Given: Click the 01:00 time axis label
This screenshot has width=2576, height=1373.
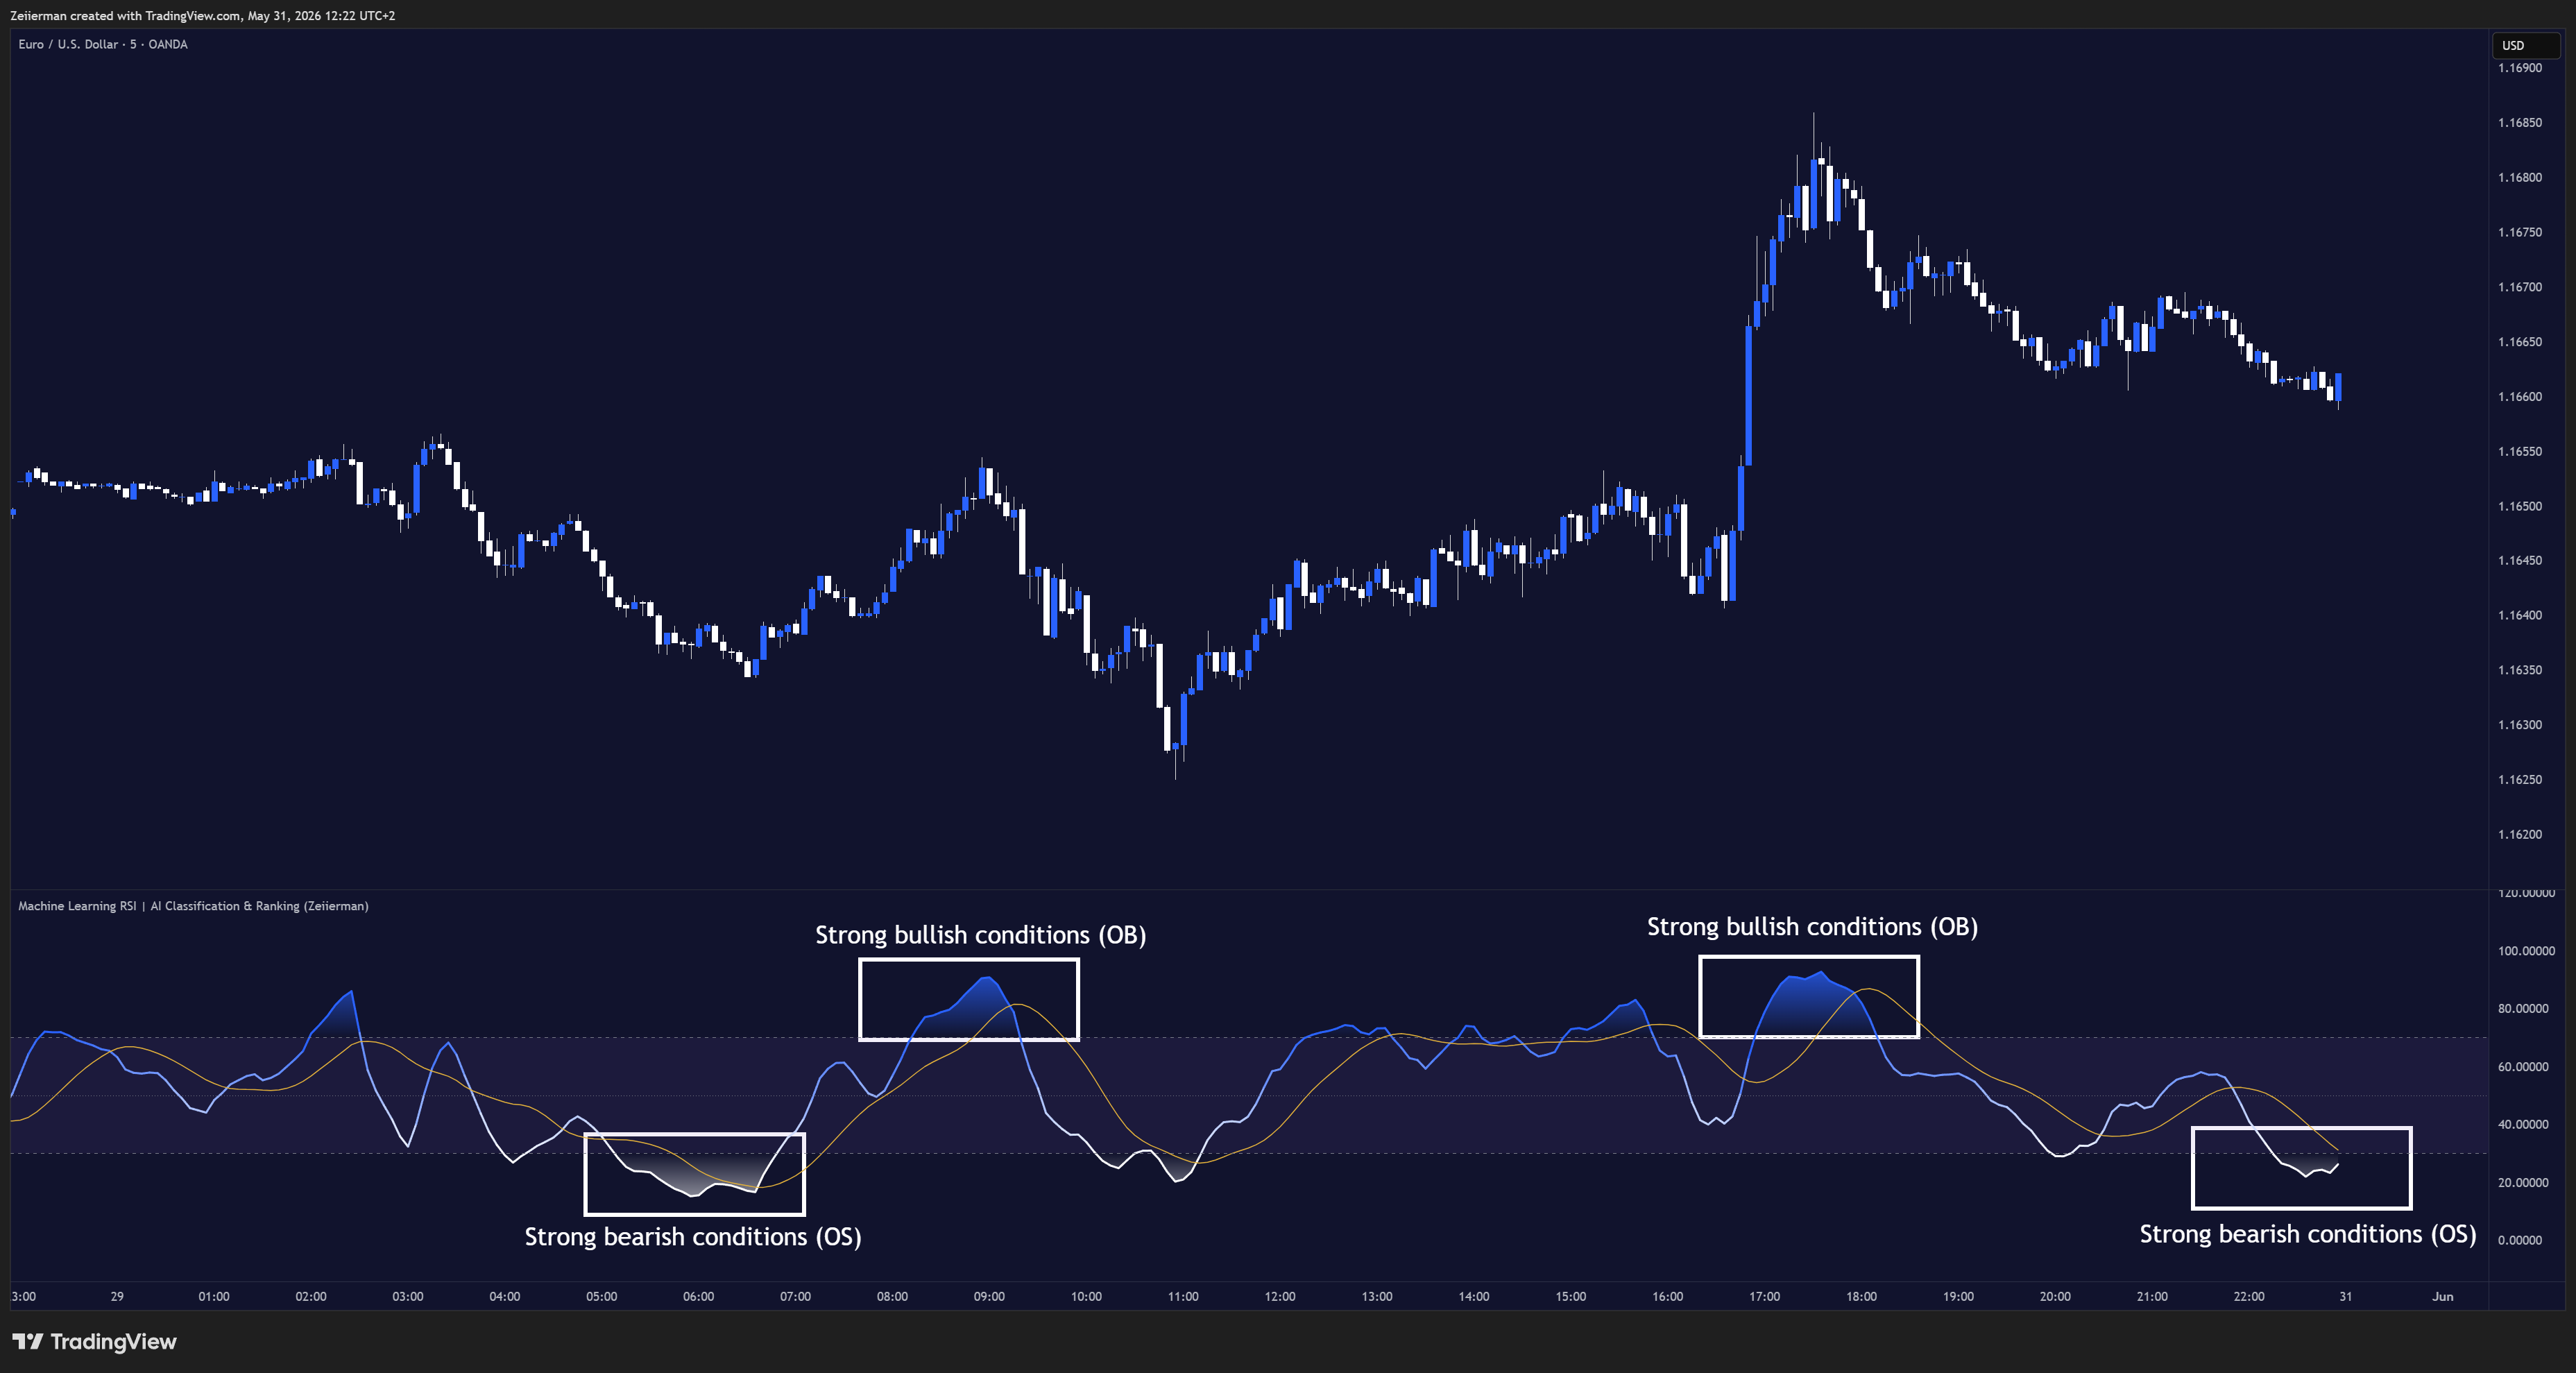Looking at the screenshot, I should click(x=214, y=1297).
